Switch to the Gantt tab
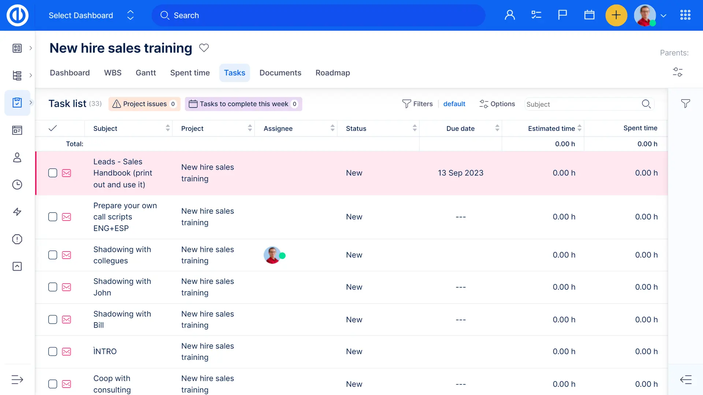 146,73
